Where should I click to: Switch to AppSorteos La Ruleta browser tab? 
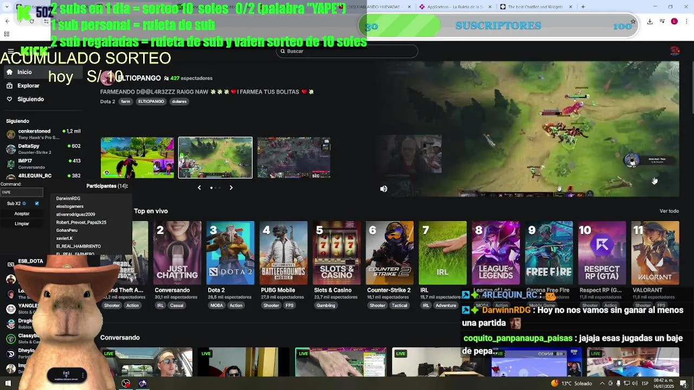(455, 7)
